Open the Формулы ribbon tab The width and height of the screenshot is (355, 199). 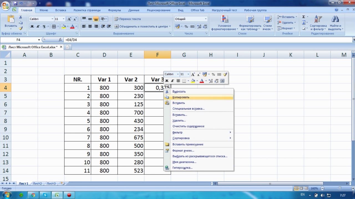[115, 10]
